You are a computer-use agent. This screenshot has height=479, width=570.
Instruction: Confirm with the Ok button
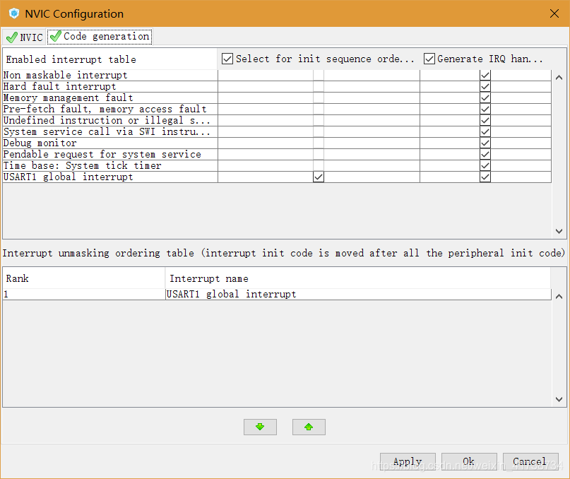tap(469, 461)
